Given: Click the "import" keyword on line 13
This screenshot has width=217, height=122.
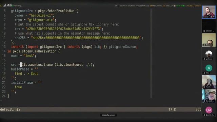Looking at the screenshot, I should (33, 47).
